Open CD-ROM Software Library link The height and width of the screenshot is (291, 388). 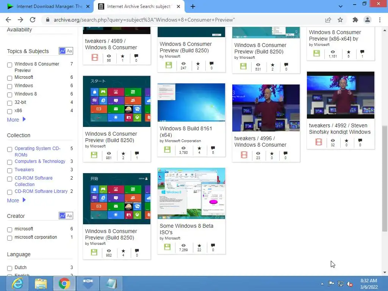click(41, 191)
